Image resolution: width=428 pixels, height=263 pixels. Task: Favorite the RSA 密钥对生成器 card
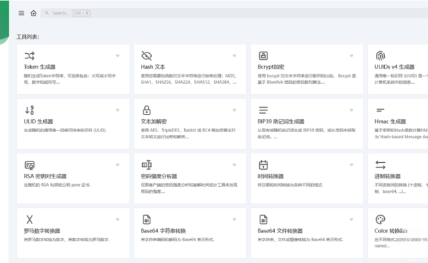point(118,165)
